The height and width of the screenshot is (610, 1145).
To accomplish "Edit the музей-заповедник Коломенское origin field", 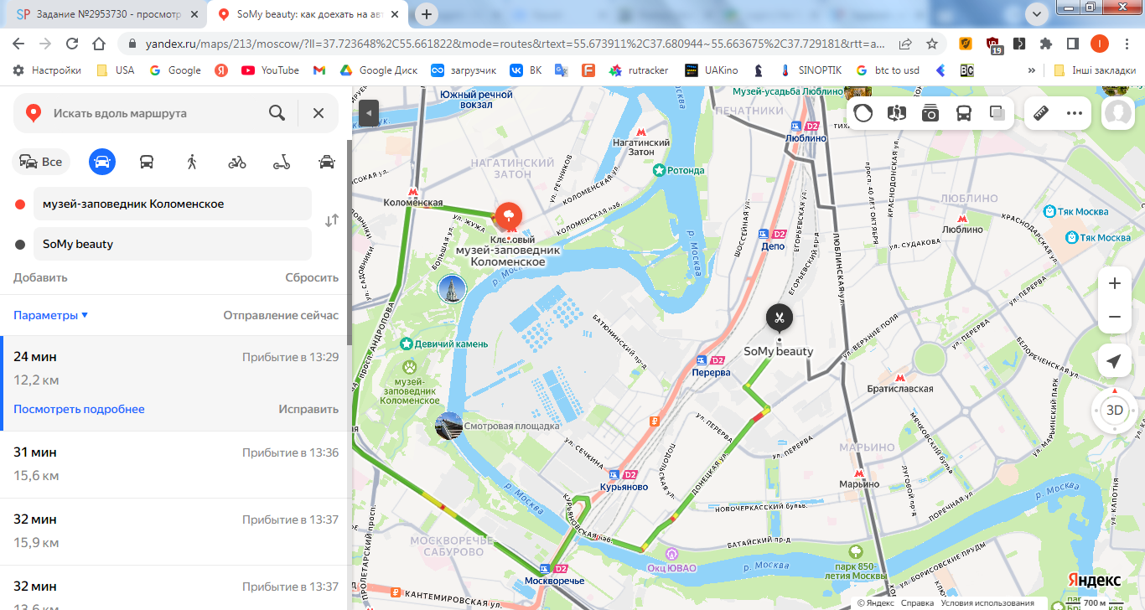I will pos(173,204).
